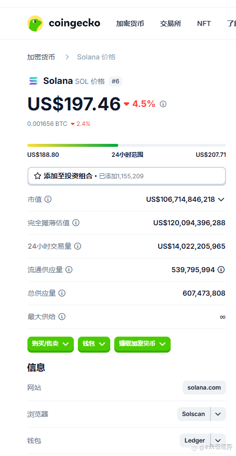Screen dimensions: 236x456
Task: Click the Solana coin logo icon
Action: point(33,81)
